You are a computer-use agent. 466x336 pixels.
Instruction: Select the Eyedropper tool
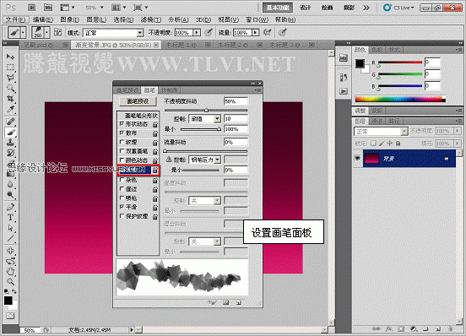click(x=10, y=109)
